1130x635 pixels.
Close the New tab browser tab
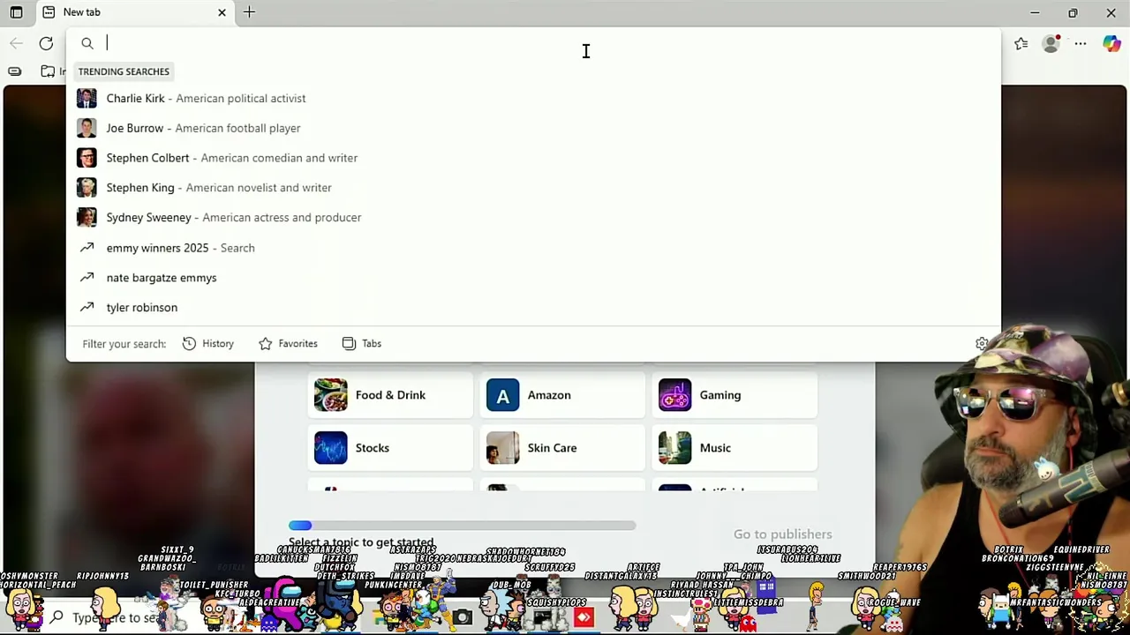tap(222, 12)
